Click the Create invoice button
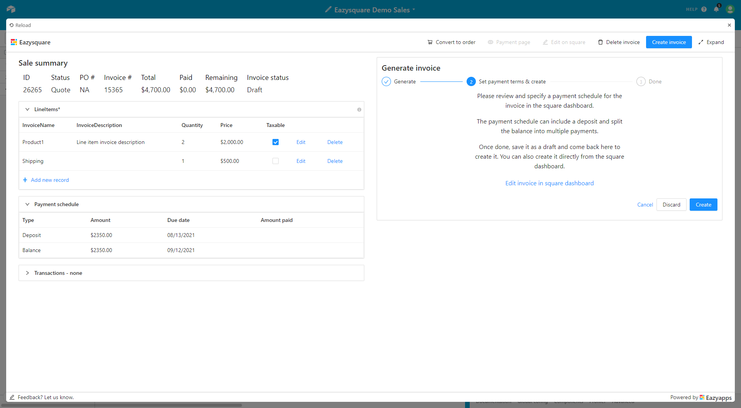Screen dimensions: 741x408 (x=669, y=42)
